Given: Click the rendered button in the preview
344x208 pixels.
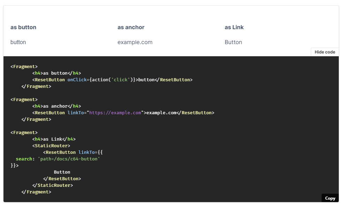Looking at the screenshot, I should (x=18, y=42).
